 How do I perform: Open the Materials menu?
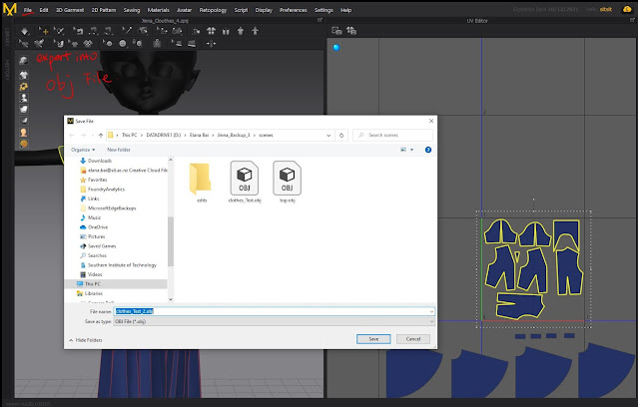click(x=159, y=10)
